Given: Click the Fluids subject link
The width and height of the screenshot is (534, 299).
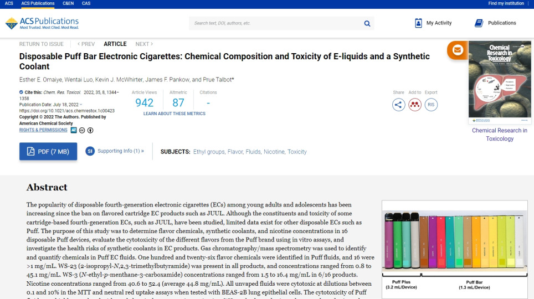Looking at the screenshot, I should tap(253, 152).
